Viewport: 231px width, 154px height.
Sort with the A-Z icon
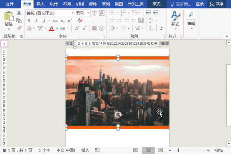pos(151,28)
